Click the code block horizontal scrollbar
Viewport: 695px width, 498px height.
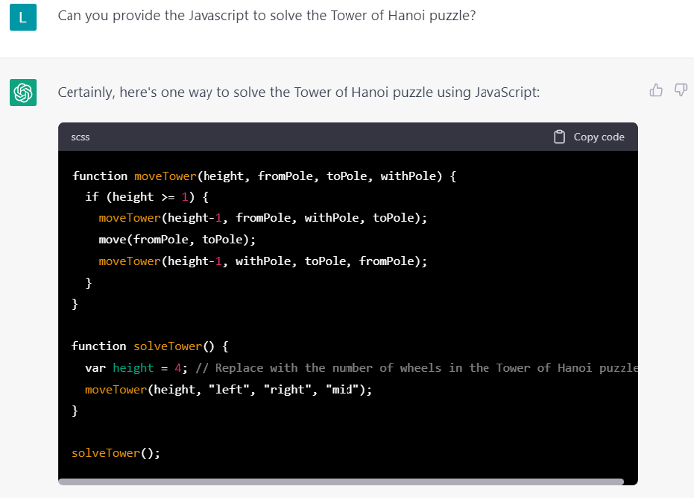tap(340, 482)
